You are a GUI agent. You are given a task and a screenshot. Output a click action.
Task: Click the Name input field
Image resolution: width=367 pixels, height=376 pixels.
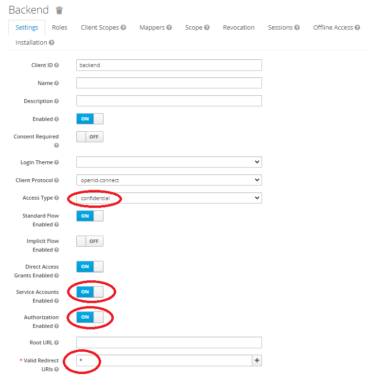pos(169,83)
